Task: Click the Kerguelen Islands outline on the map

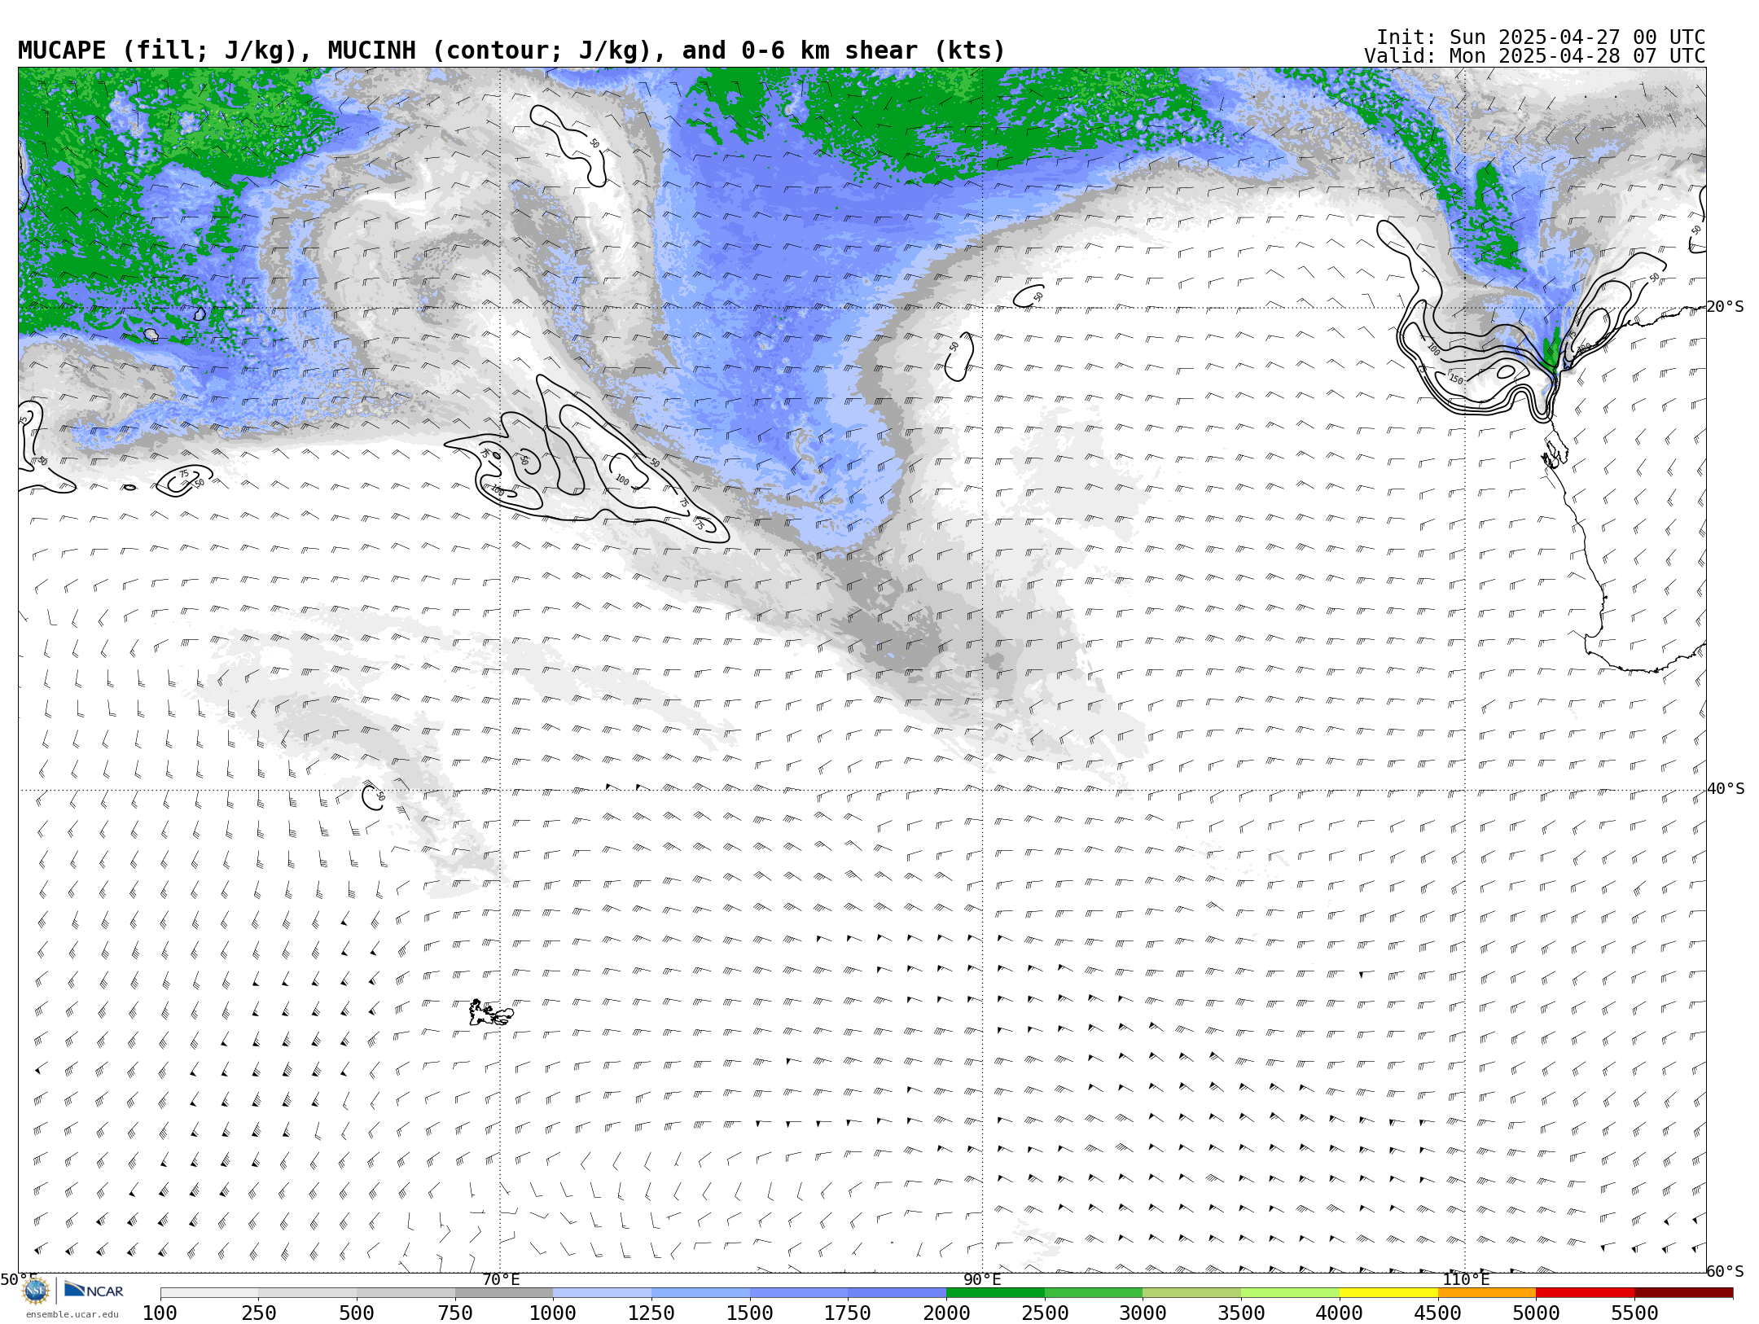Action: (x=491, y=1013)
